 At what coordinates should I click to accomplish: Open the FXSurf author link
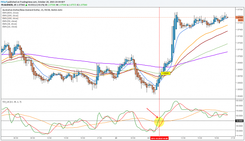tap(4, 2)
